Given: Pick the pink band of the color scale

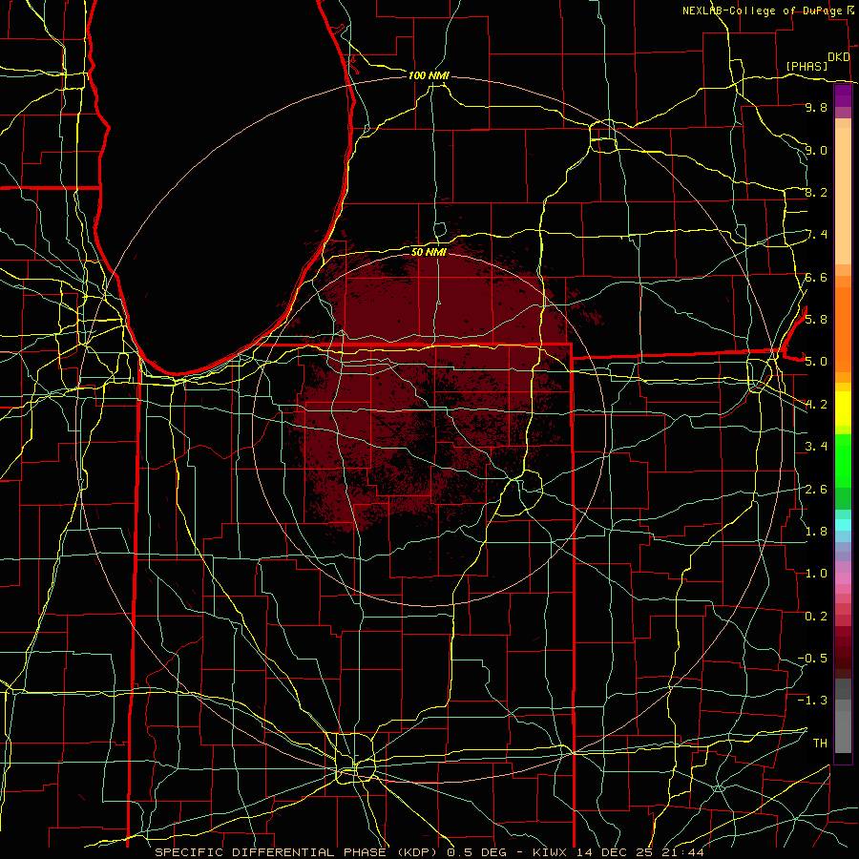Looking at the screenshot, I should (x=843, y=577).
